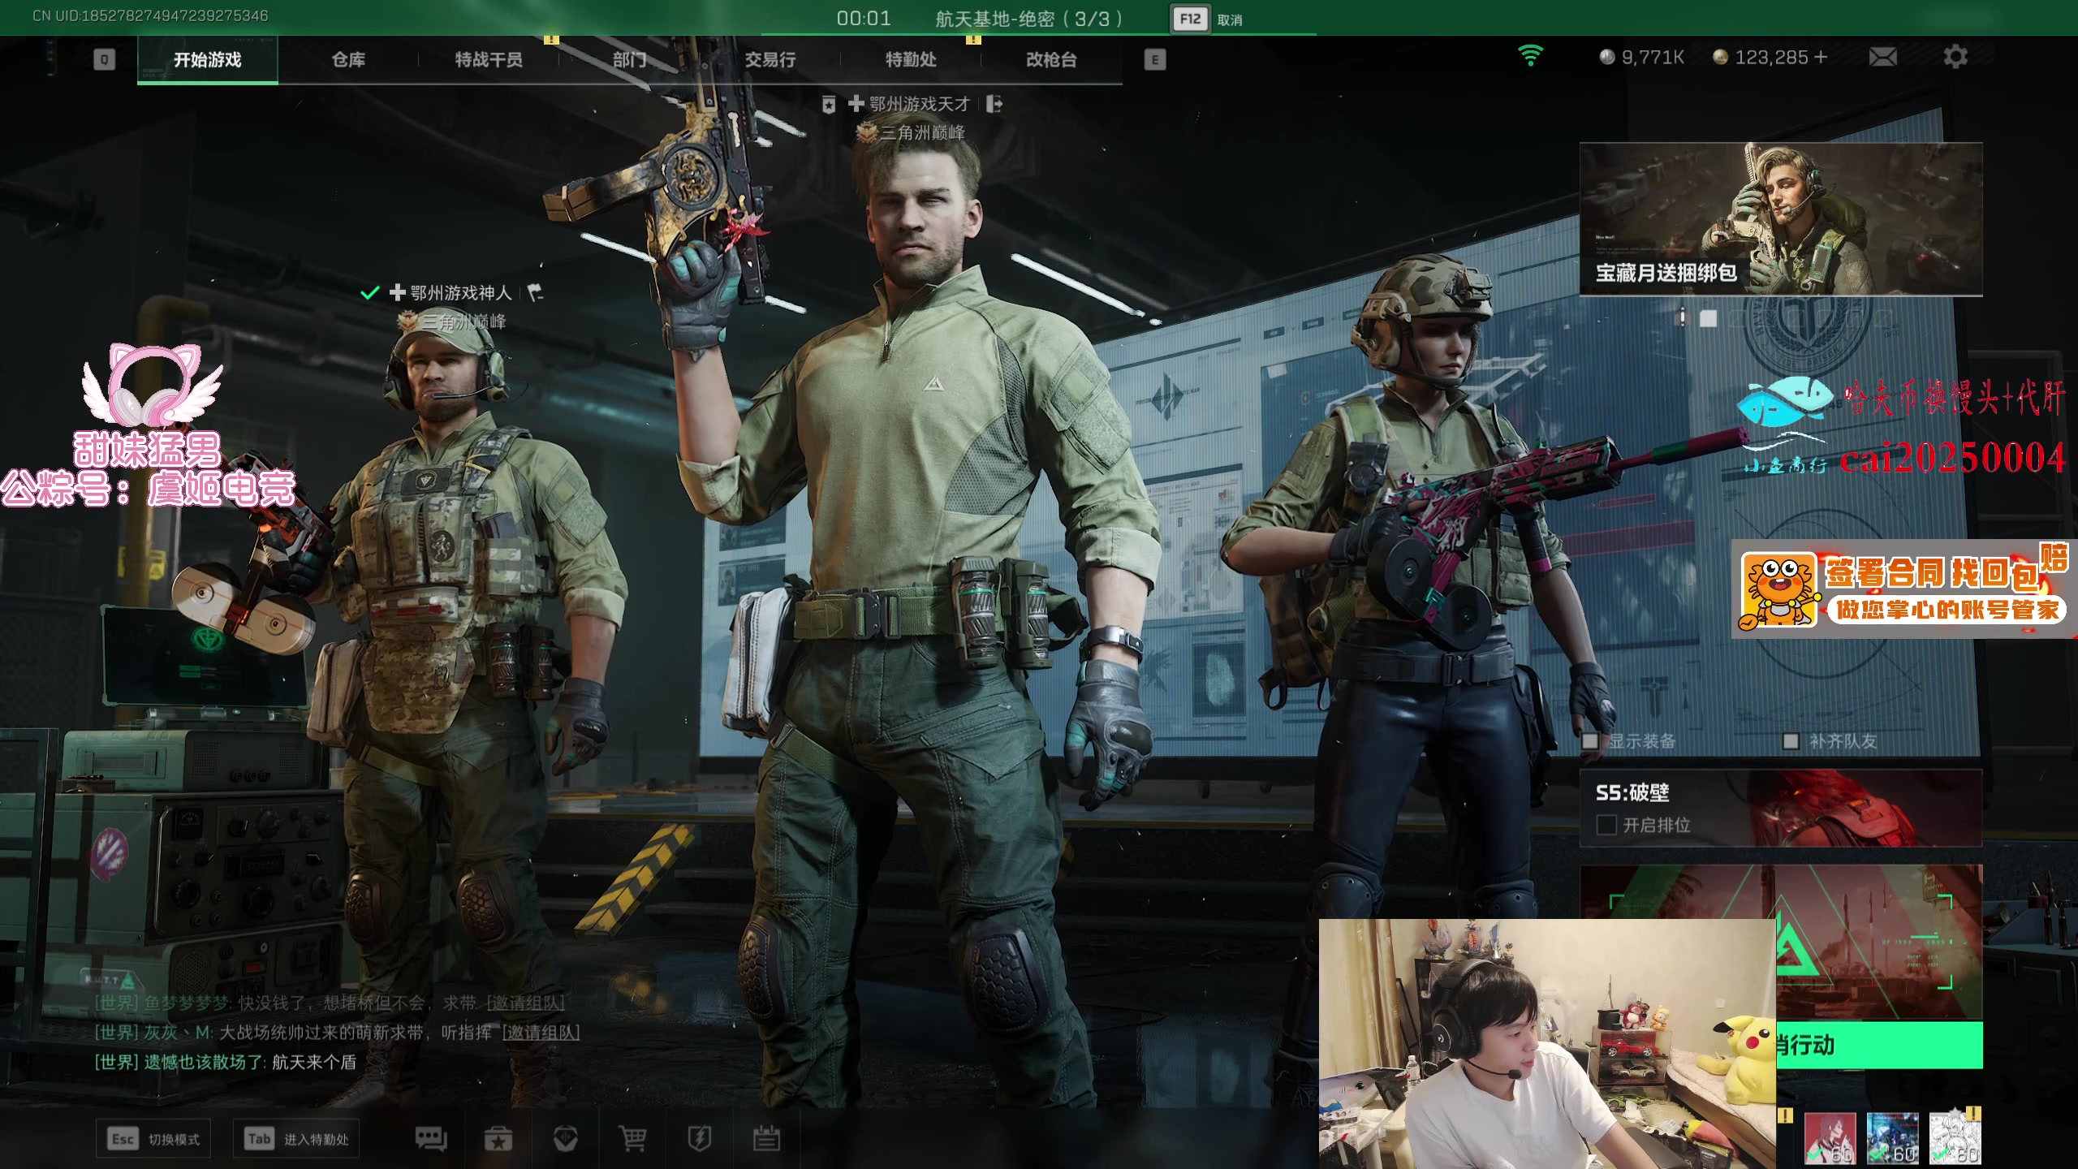This screenshot has width=2078, height=1169.
Task: Click teammate name 鄂州游戏神人
Action: (x=461, y=292)
